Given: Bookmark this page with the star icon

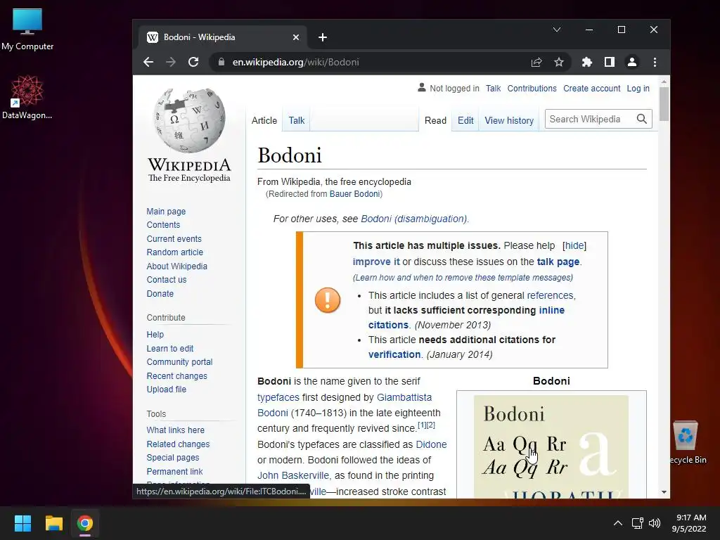Looking at the screenshot, I should coord(558,62).
